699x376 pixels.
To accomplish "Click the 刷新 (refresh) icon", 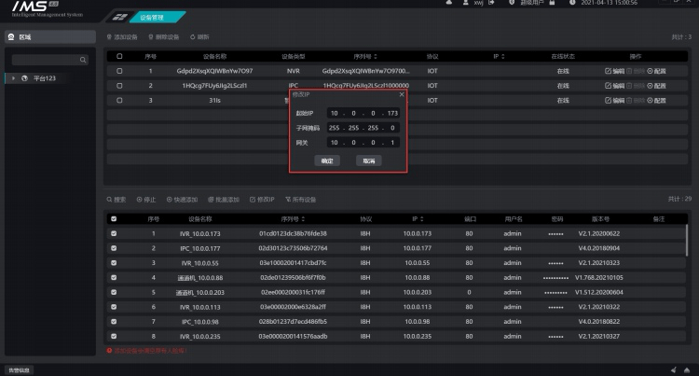I will (x=193, y=37).
